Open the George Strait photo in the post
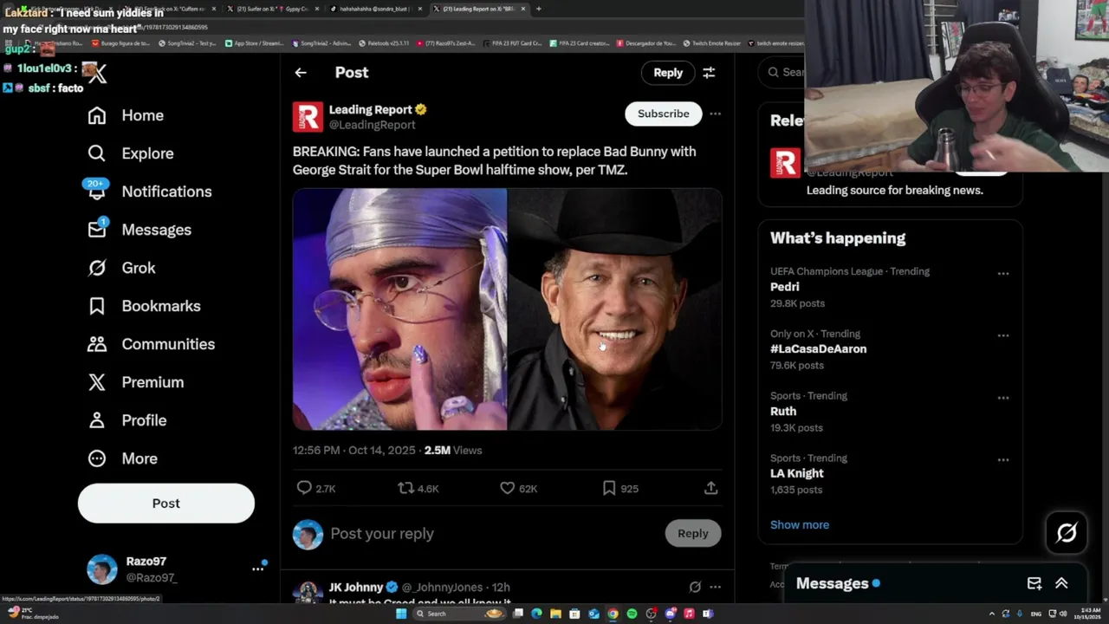Viewport: 1109px width, 624px height. 615,309
